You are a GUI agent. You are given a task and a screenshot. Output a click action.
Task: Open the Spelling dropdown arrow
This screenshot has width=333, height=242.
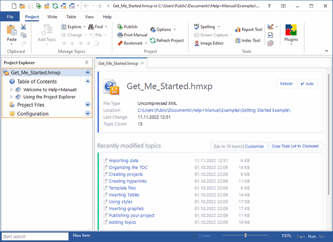point(219,26)
